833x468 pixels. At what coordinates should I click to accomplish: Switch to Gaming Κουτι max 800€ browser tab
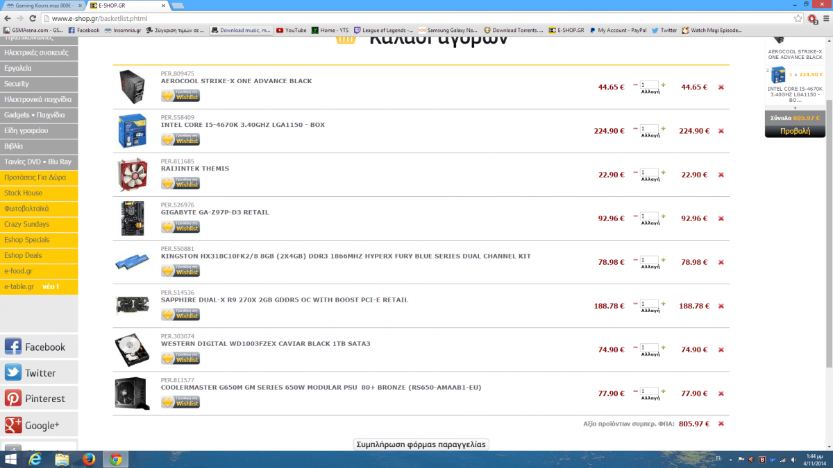[x=43, y=5]
